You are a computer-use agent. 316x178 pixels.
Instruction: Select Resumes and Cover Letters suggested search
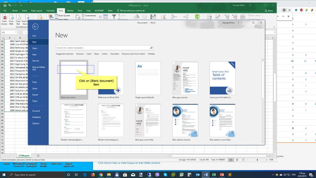coord(133,54)
